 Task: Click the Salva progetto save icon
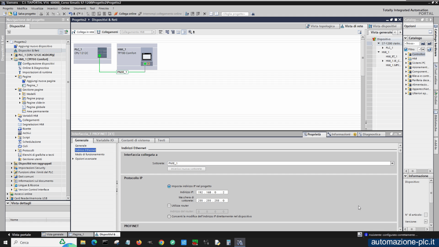click(15, 14)
